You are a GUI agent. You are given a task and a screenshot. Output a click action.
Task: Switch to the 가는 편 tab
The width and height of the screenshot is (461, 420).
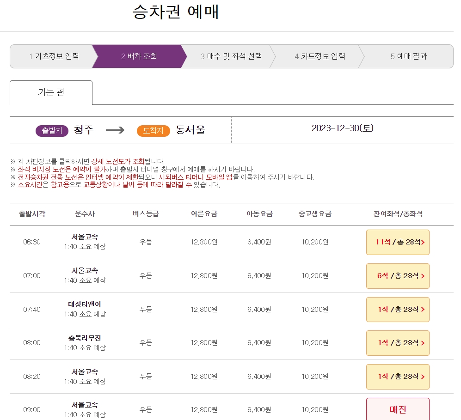[51, 93]
